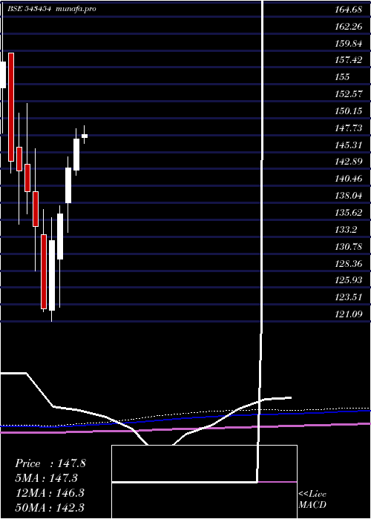The height and width of the screenshot is (519, 371).
Task: Click the munafa.pro site label
Action: tap(76, 9)
